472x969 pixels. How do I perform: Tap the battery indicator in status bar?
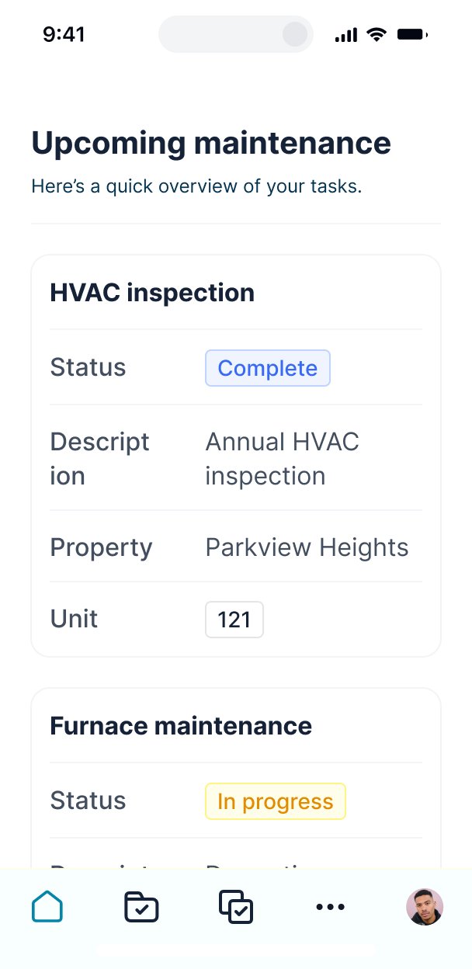click(413, 34)
